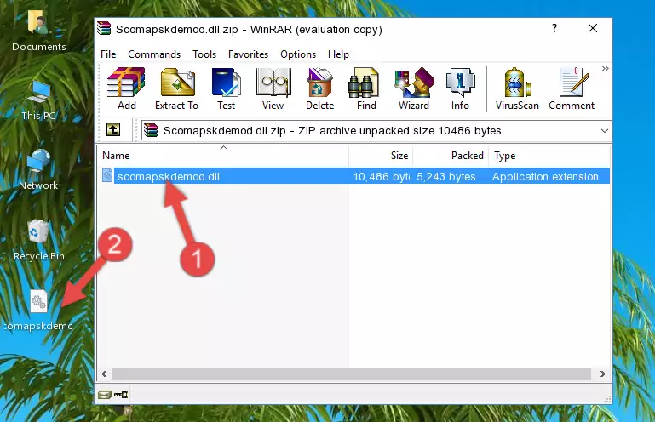655x422 pixels.
Task: Show archive Info
Action: (460, 88)
